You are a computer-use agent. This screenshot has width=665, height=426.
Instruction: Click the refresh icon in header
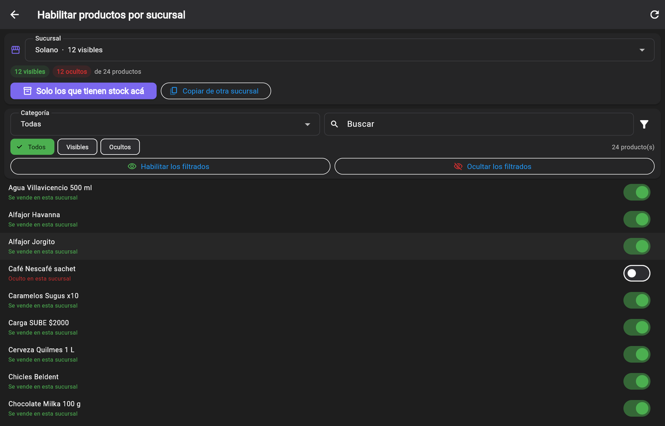(654, 15)
